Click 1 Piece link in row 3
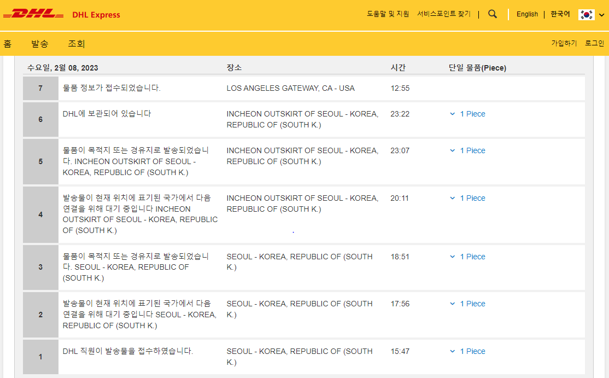Image resolution: width=609 pixels, height=378 pixels. [x=473, y=257]
